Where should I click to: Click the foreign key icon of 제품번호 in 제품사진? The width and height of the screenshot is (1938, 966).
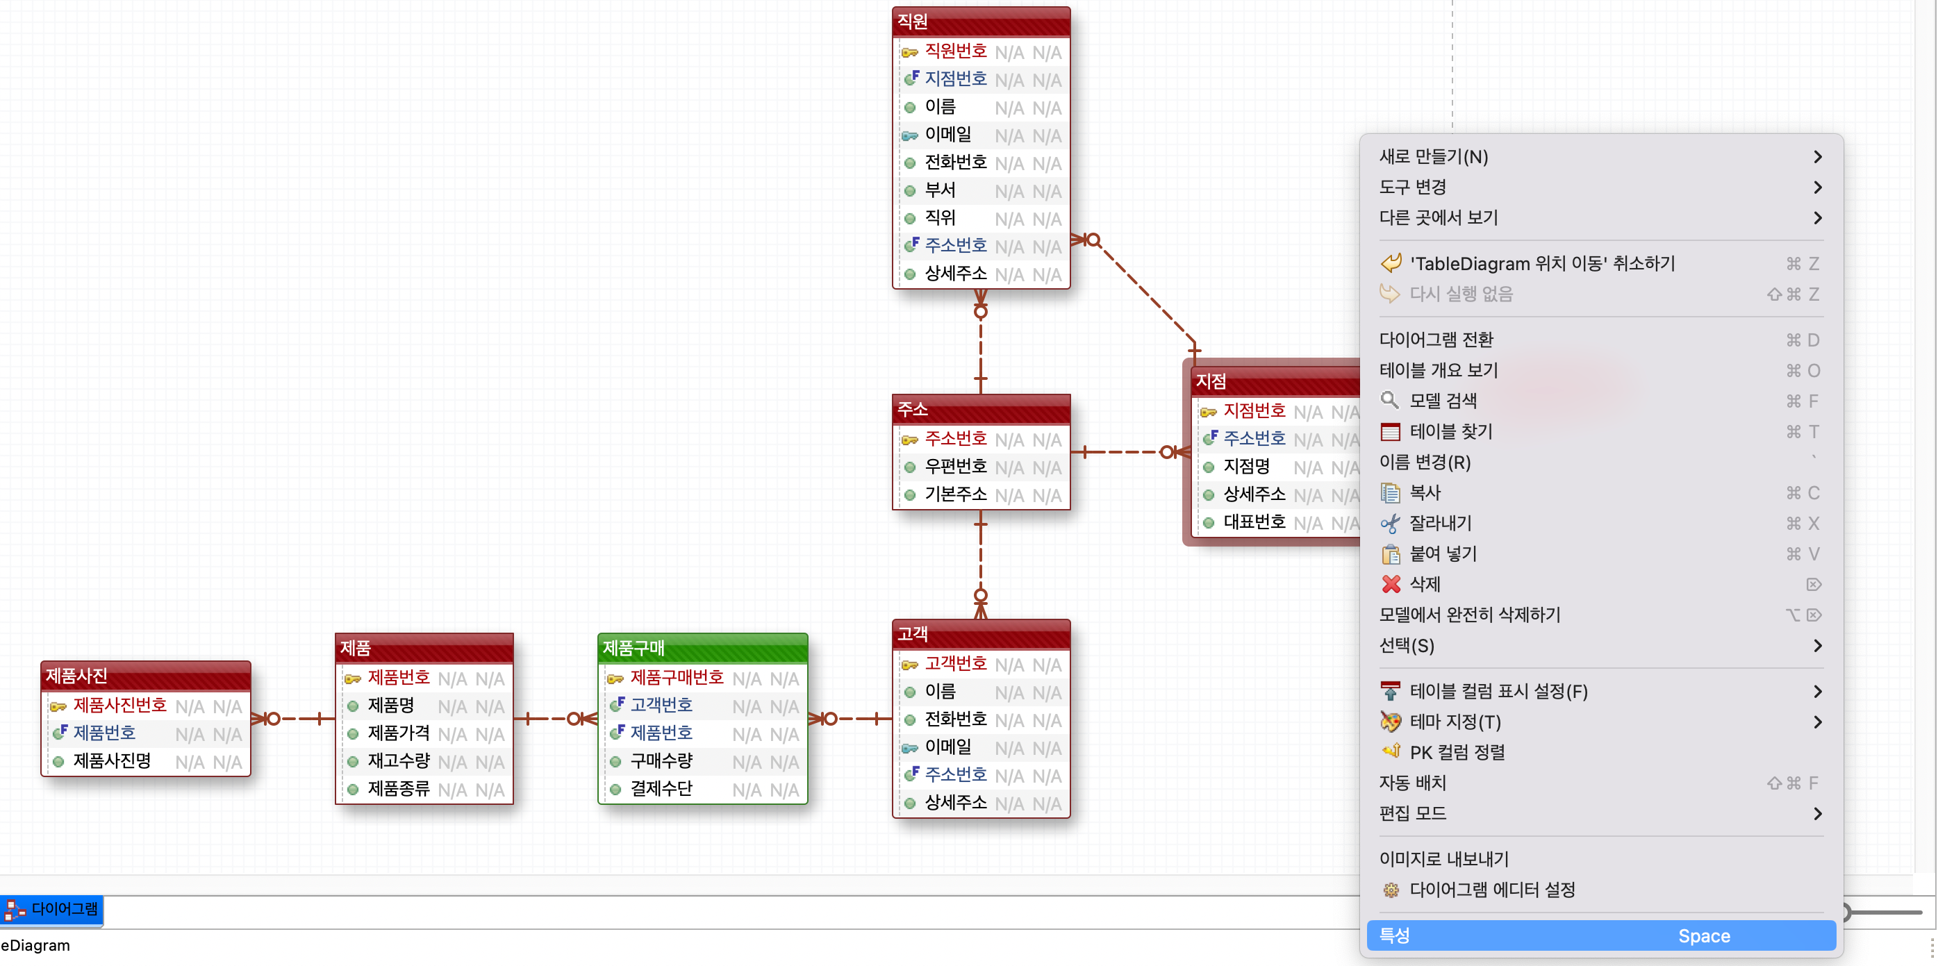[x=60, y=732]
